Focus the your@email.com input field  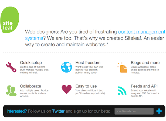click(134, 111)
